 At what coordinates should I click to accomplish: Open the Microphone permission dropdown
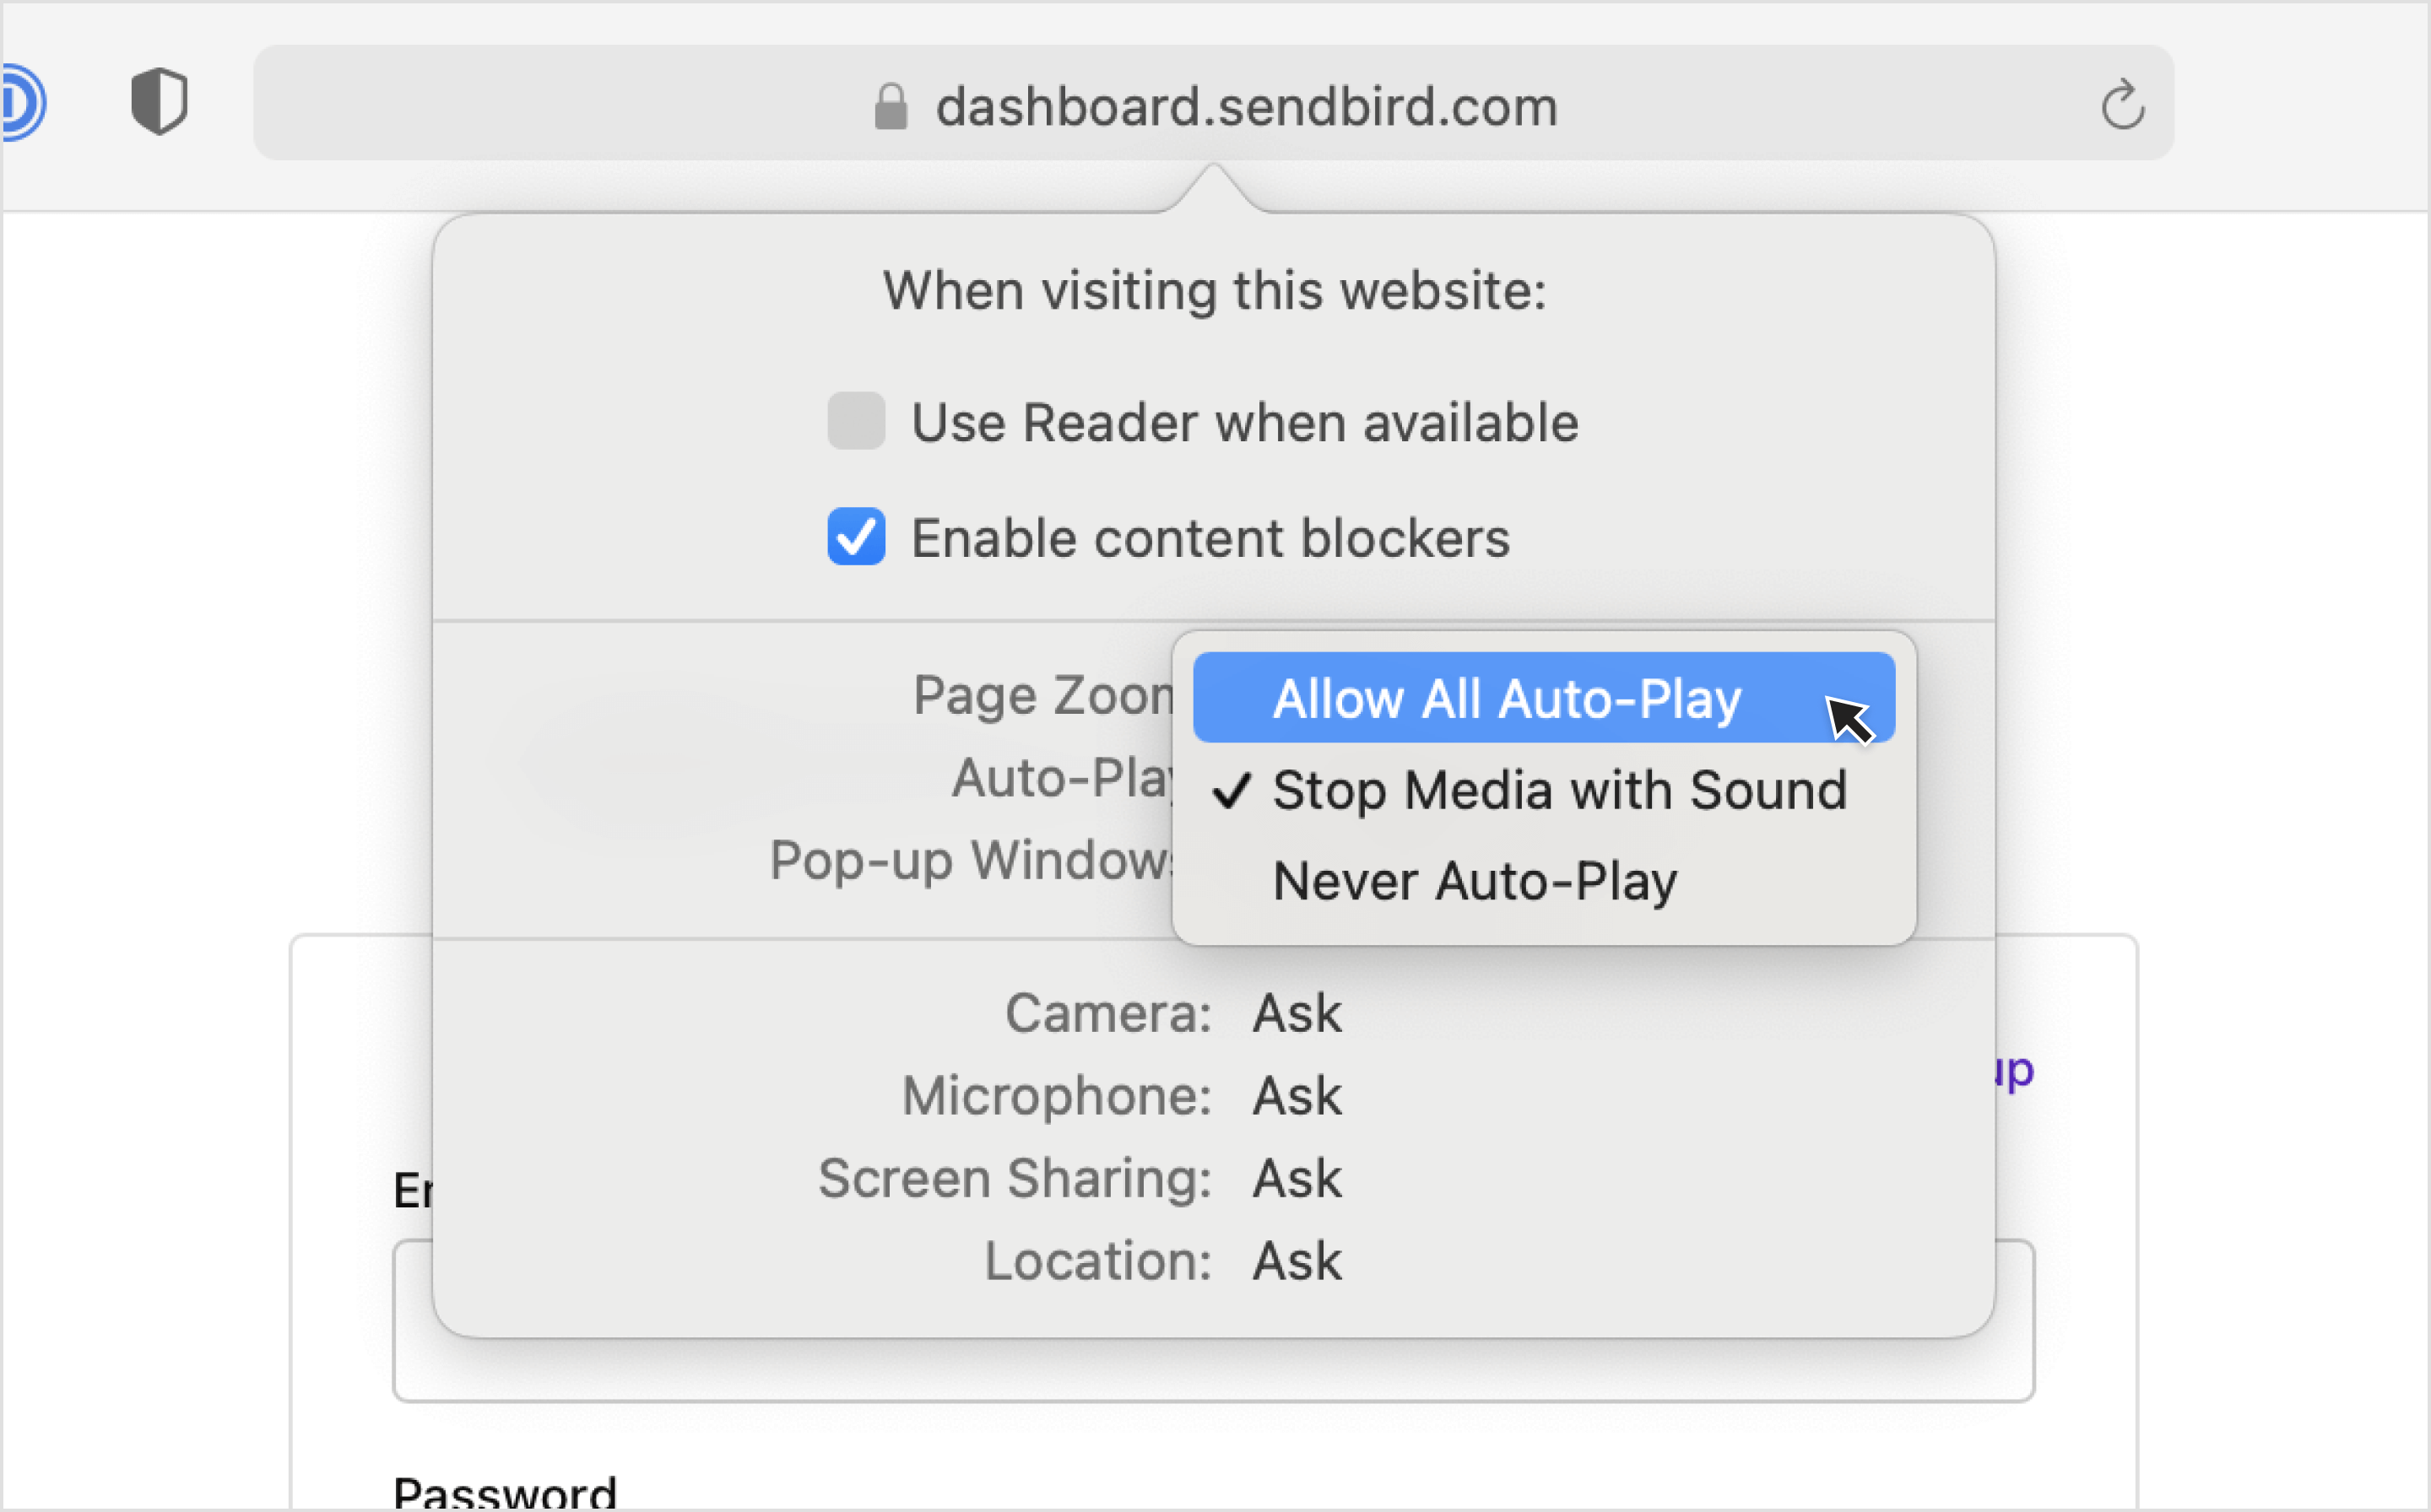1297,1095
